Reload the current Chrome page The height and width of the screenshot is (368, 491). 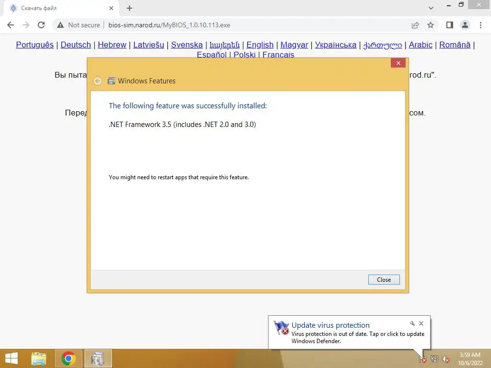click(41, 25)
